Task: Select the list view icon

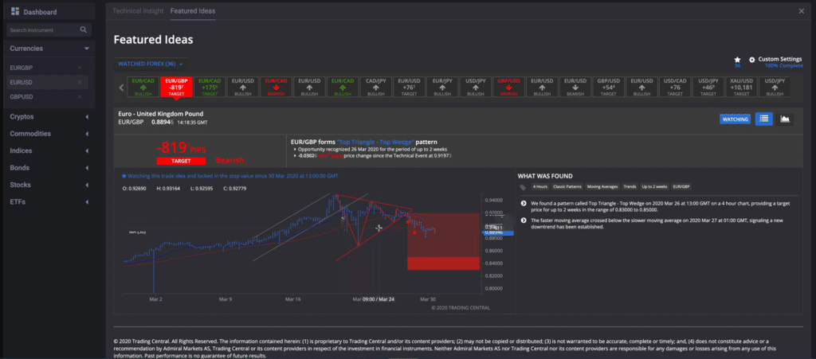Action: coord(763,119)
